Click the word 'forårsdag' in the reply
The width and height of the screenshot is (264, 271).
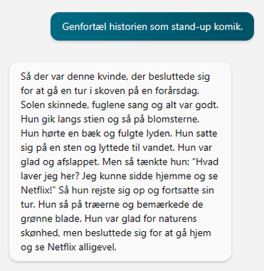pyautogui.click(x=179, y=91)
